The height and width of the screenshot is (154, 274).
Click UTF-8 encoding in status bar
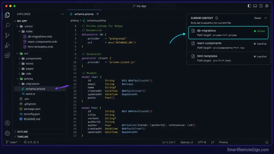(x=202, y=142)
